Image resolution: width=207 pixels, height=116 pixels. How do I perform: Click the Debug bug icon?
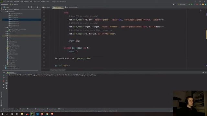192,4
